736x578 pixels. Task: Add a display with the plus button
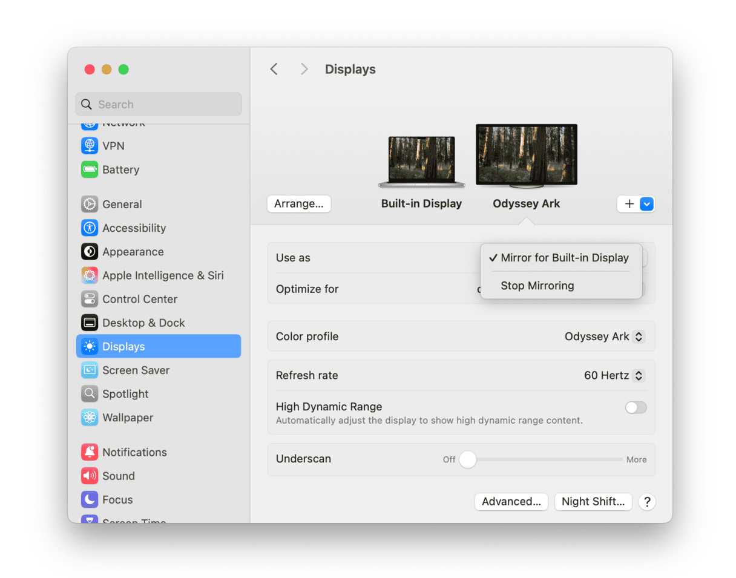pos(629,204)
